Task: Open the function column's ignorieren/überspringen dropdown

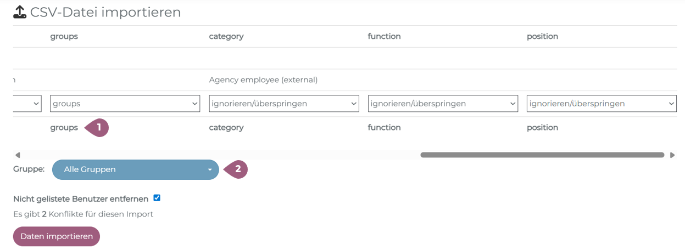Action: tap(442, 104)
